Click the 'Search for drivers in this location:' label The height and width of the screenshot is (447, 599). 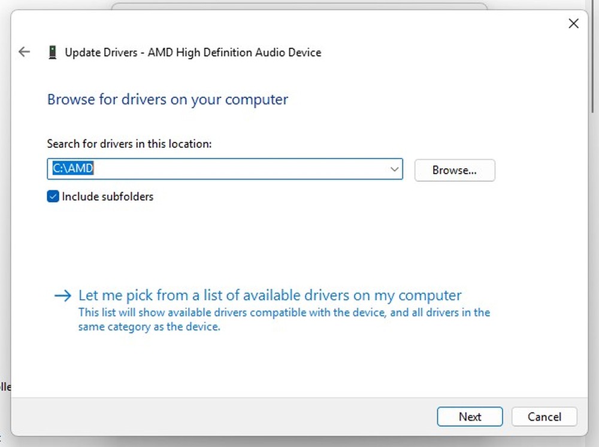(129, 144)
